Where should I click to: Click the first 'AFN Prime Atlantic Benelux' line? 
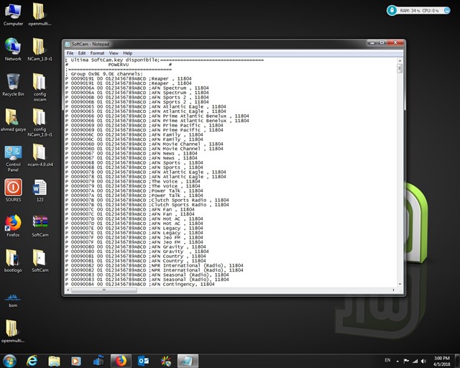coord(157,116)
